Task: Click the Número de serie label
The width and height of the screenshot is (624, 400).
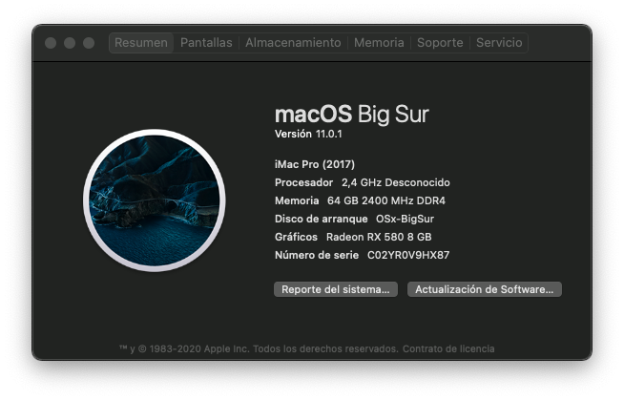Action: [317, 255]
